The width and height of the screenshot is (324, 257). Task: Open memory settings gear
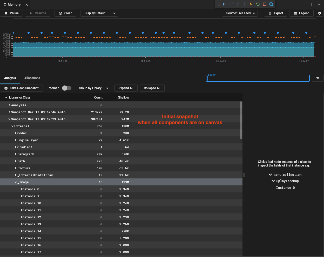click(x=320, y=13)
